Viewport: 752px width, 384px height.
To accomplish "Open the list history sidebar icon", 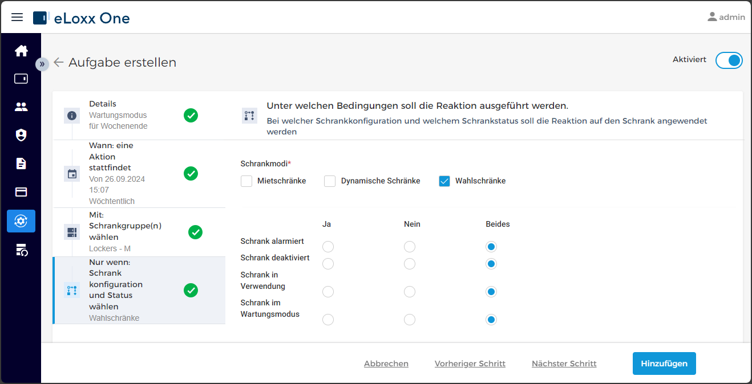I will click(x=21, y=250).
